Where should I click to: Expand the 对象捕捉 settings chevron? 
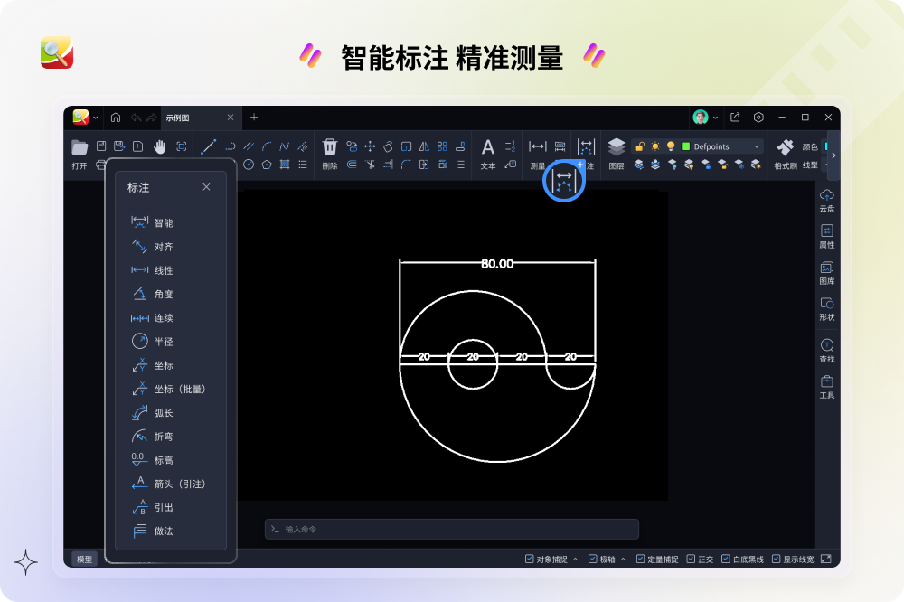(x=576, y=559)
